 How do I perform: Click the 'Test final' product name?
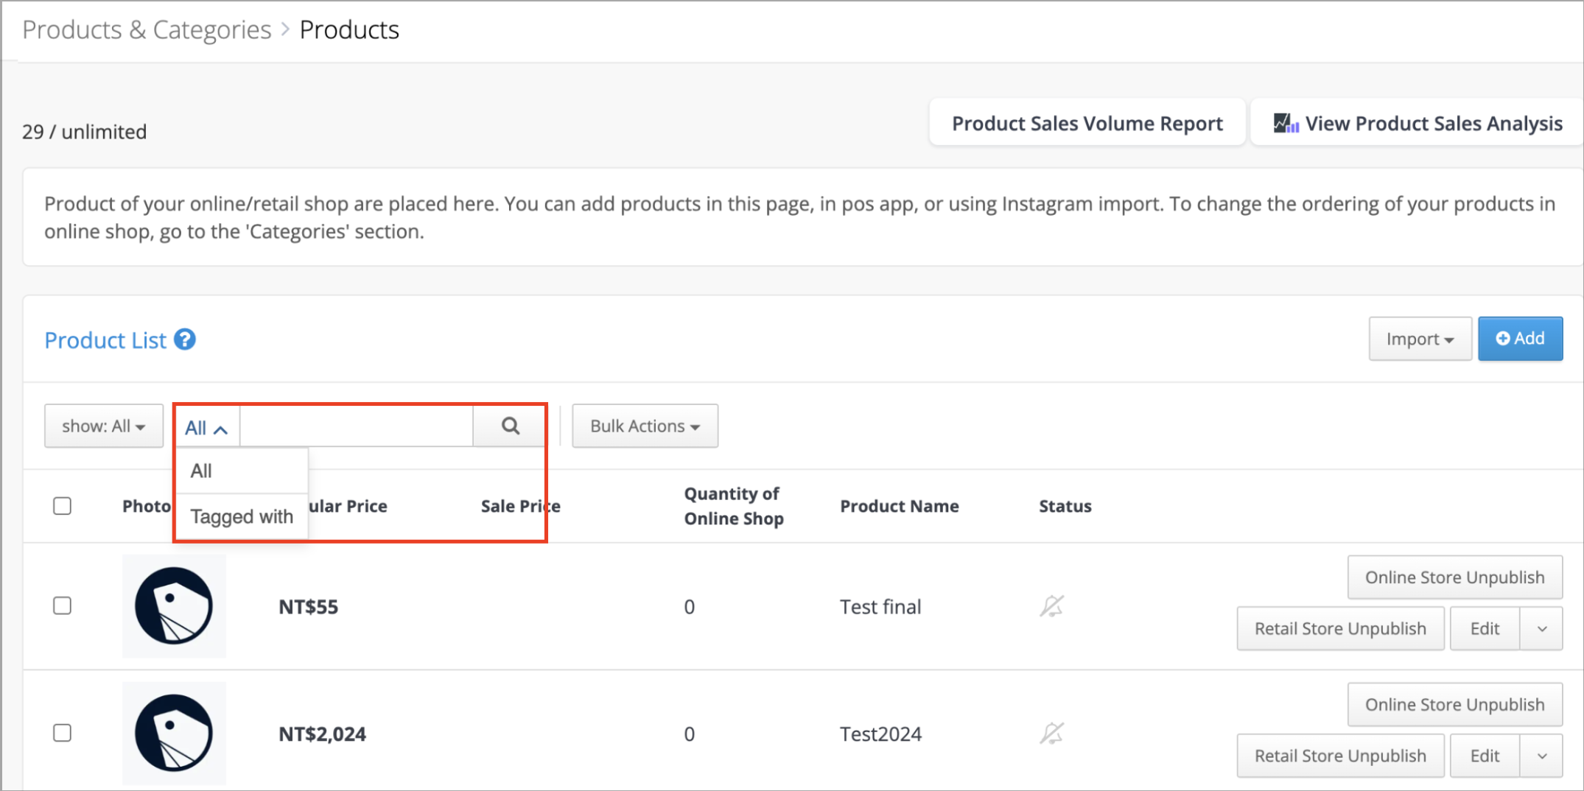(x=880, y=607)
